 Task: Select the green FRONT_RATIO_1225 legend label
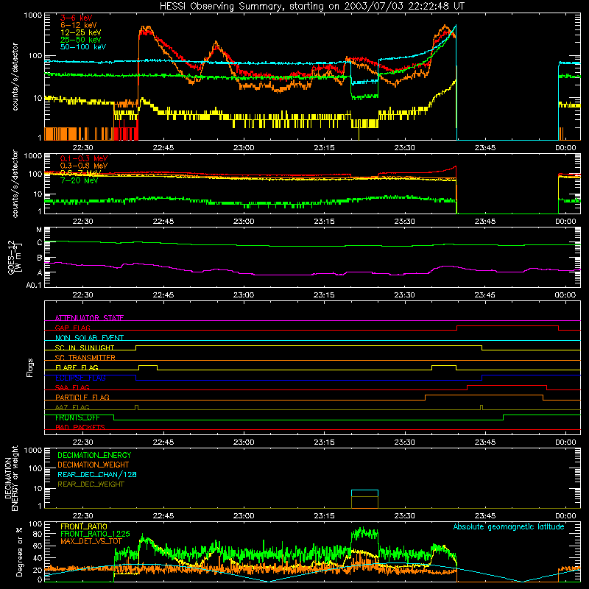click(95, 534)
